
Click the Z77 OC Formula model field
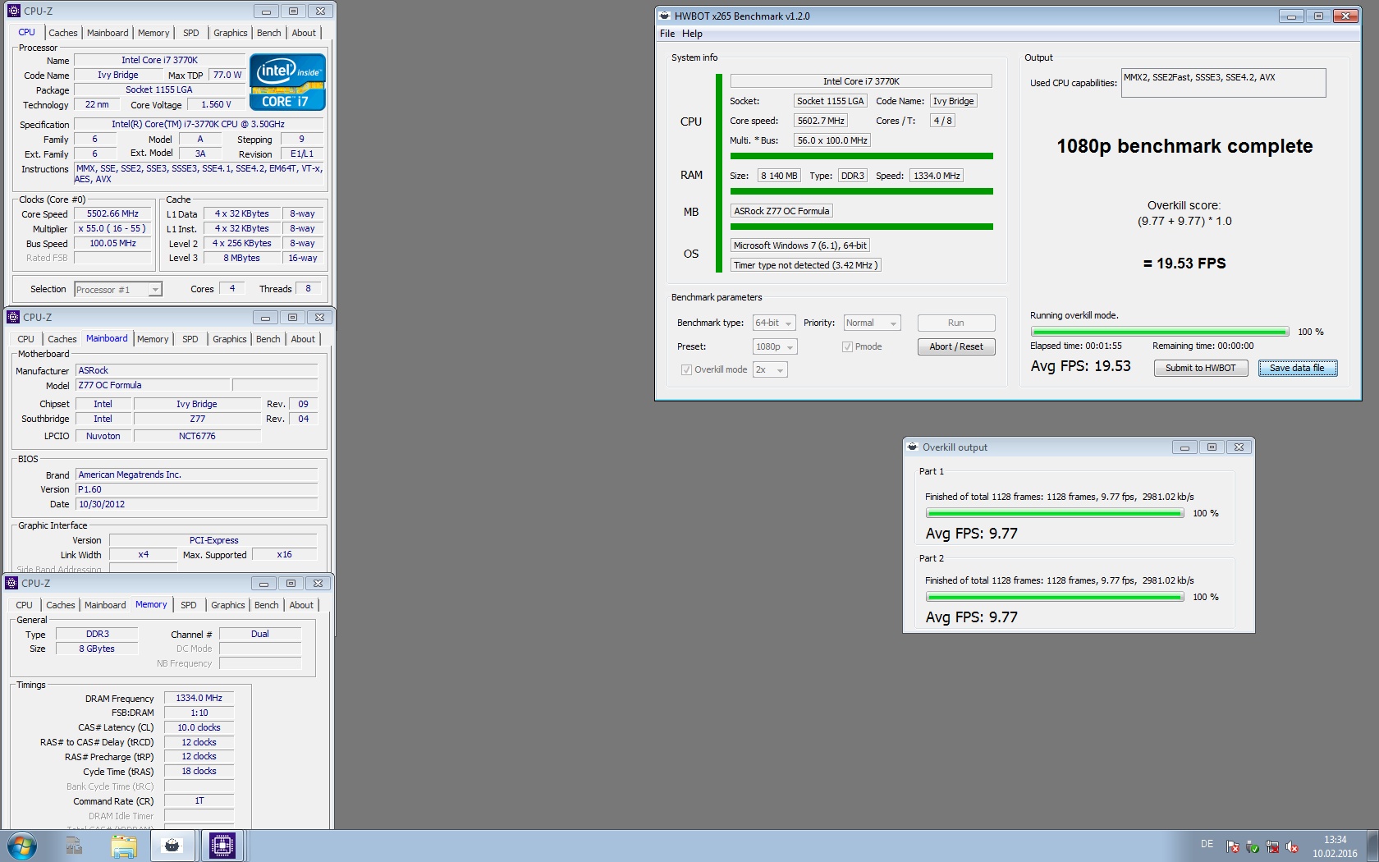click(x=153, y=386)
